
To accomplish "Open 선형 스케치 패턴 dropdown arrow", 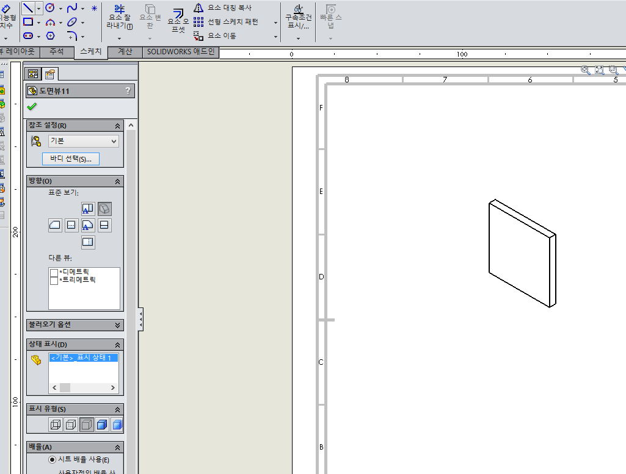I will click(275, 23).
